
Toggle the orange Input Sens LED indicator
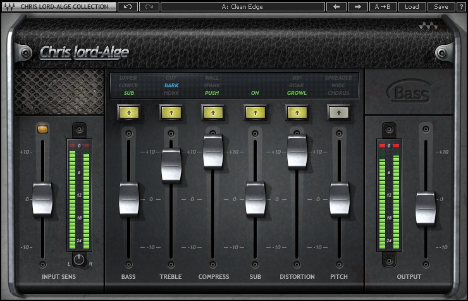43,130
